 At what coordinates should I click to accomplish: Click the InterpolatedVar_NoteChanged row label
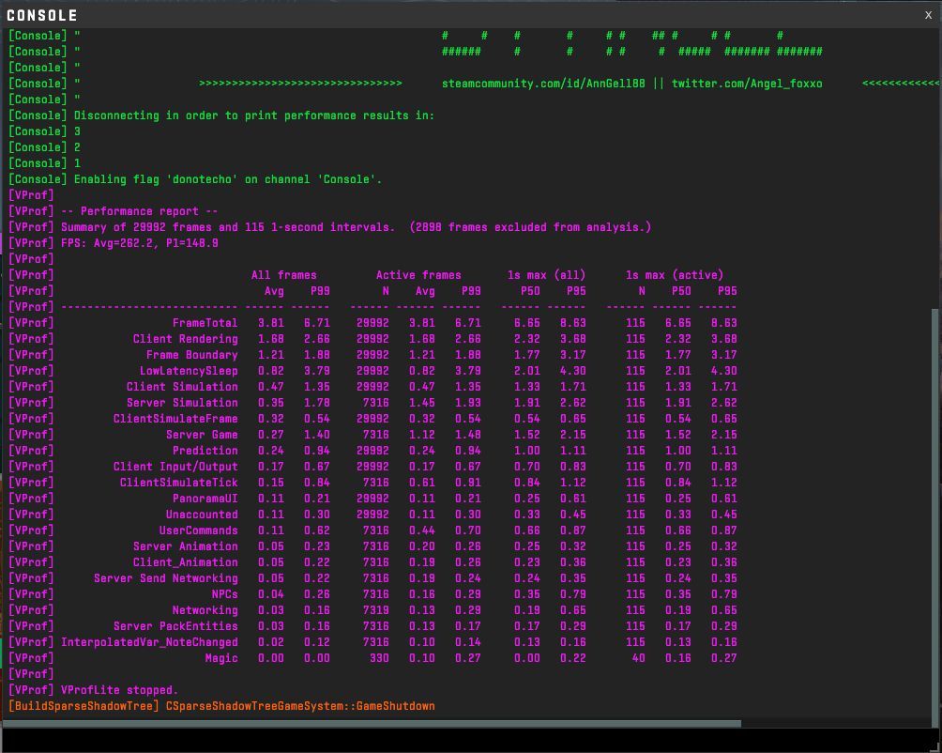(x=149, y=642)
